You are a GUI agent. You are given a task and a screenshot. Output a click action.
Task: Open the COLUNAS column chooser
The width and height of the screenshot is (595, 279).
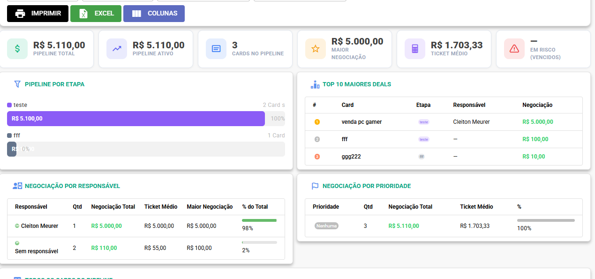coord(154,14)
